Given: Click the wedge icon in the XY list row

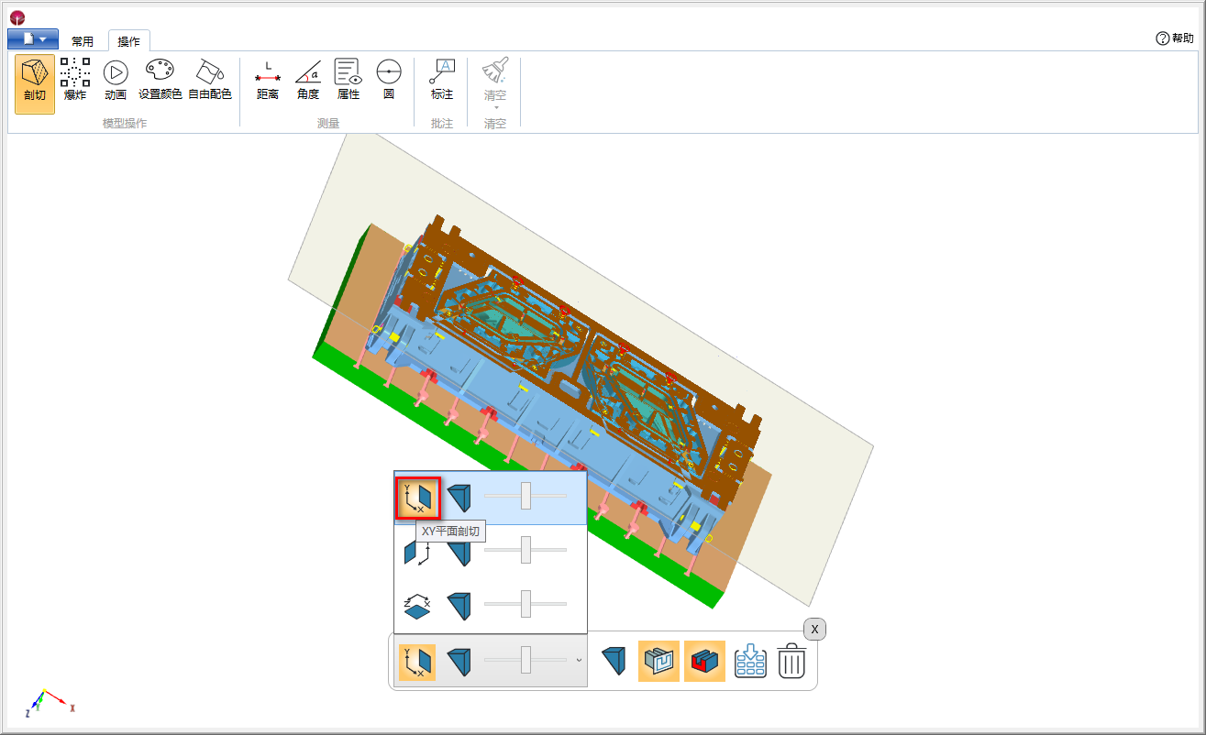Looking at the screenshot, I should 459,498.
